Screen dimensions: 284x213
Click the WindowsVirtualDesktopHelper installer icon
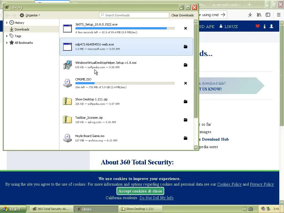(67, 65)
